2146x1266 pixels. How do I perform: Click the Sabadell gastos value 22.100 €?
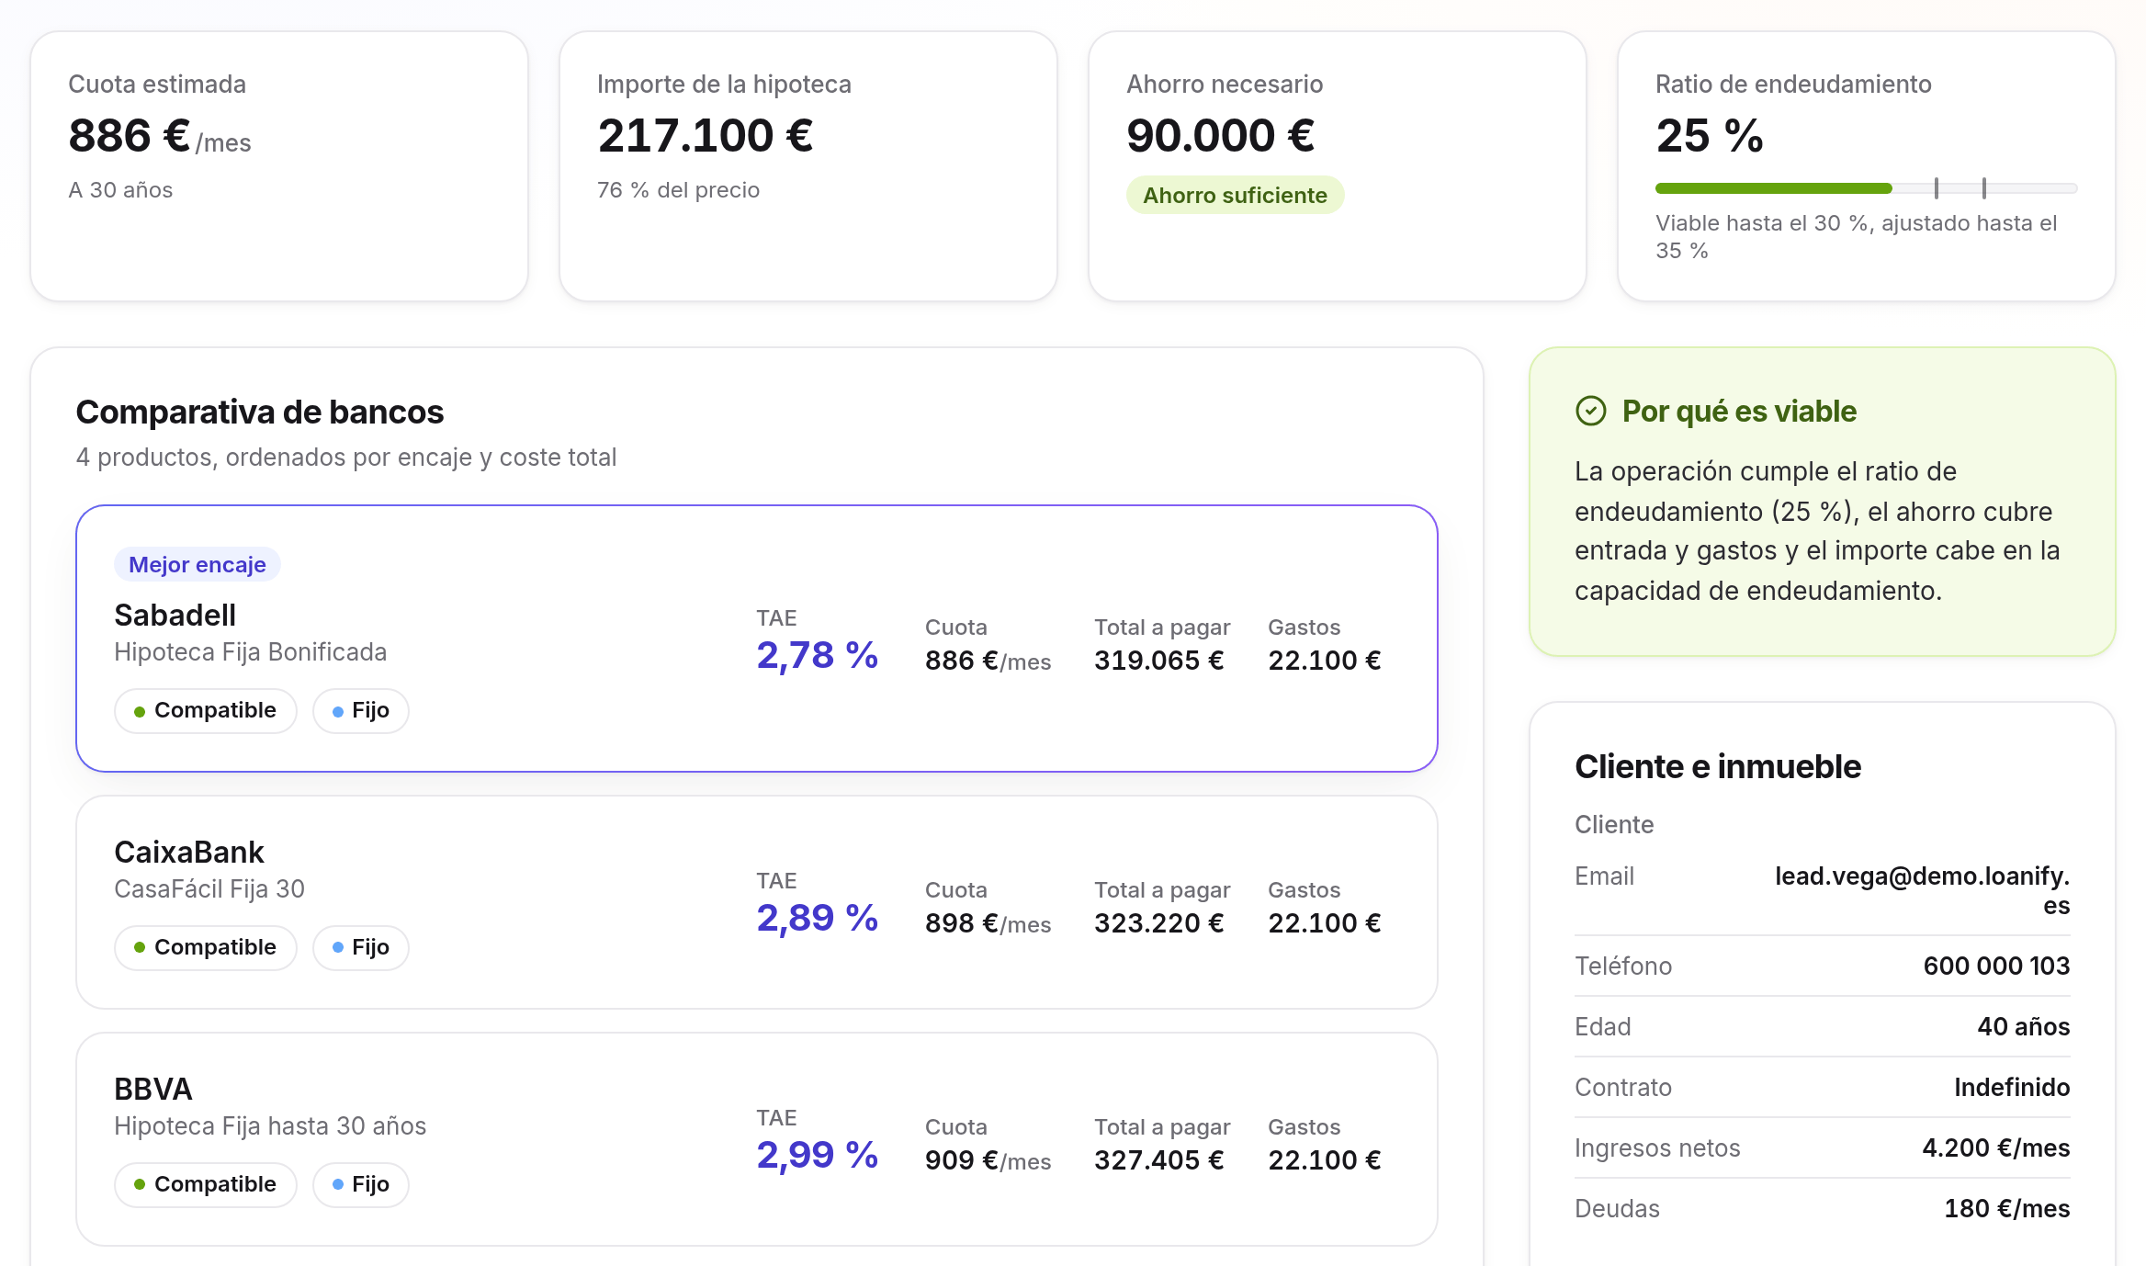[x=1325, y=660]
